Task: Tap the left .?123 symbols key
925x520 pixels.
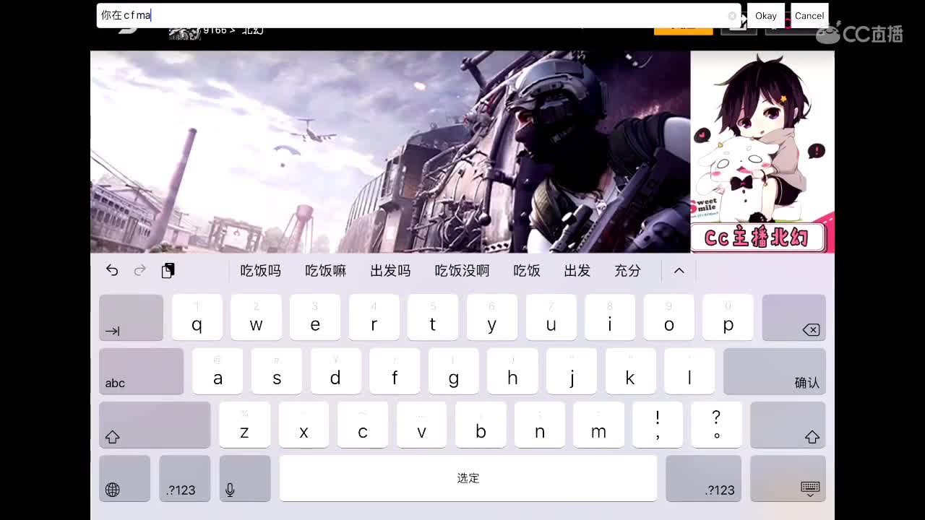Action: click(x=184, y=478)
